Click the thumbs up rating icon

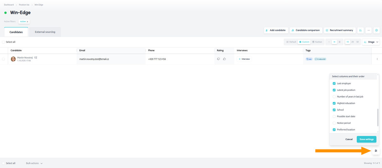[224, 59]
